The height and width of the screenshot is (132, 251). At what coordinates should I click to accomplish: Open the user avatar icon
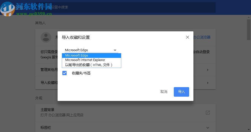[46, 37]
